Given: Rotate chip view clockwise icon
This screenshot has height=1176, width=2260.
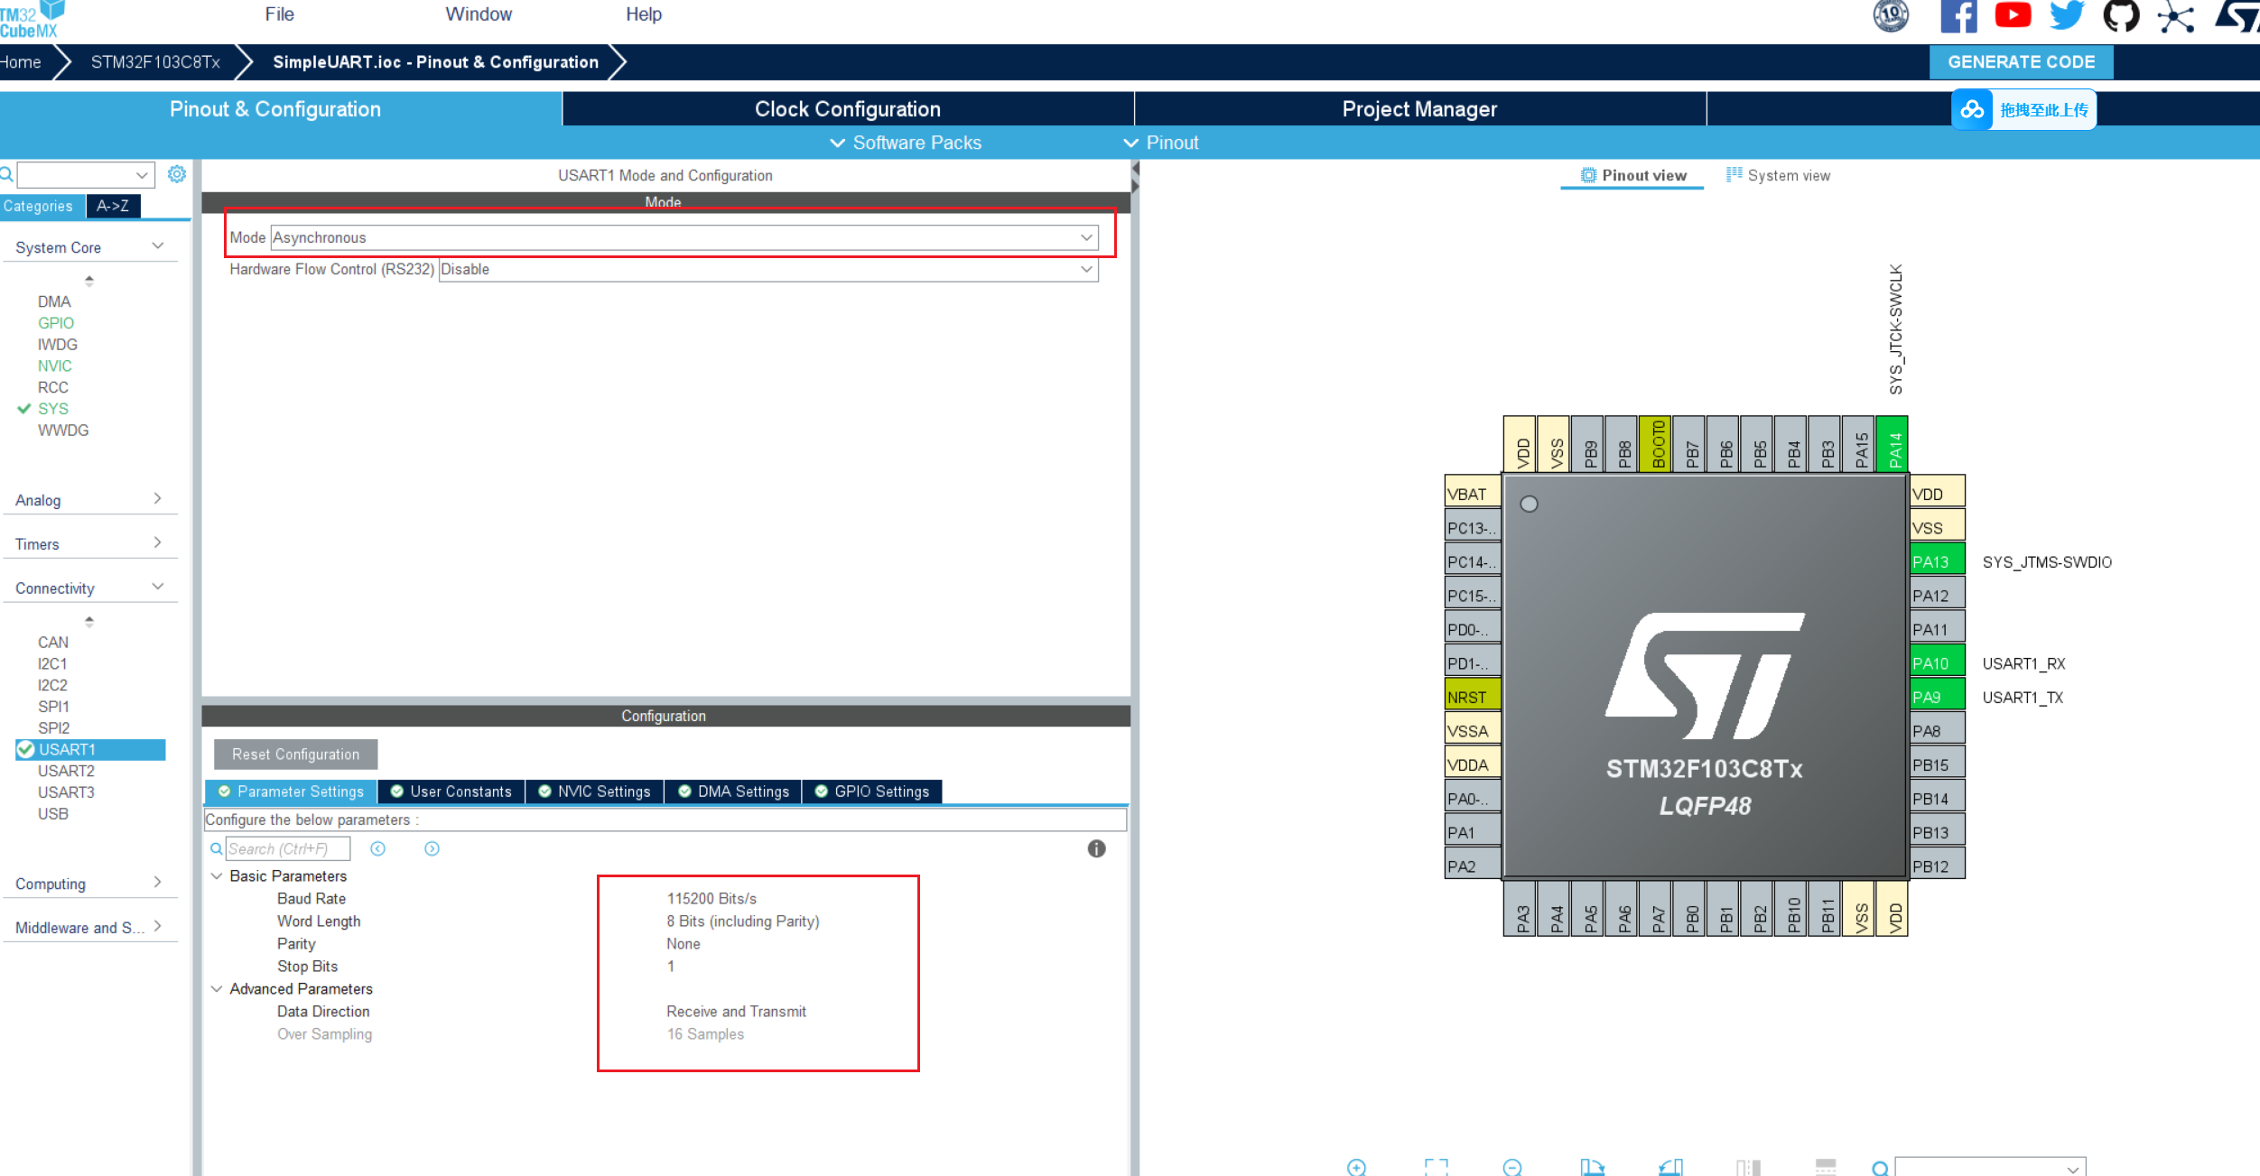Looking at the screenshot, I should pos(1592,1167).
